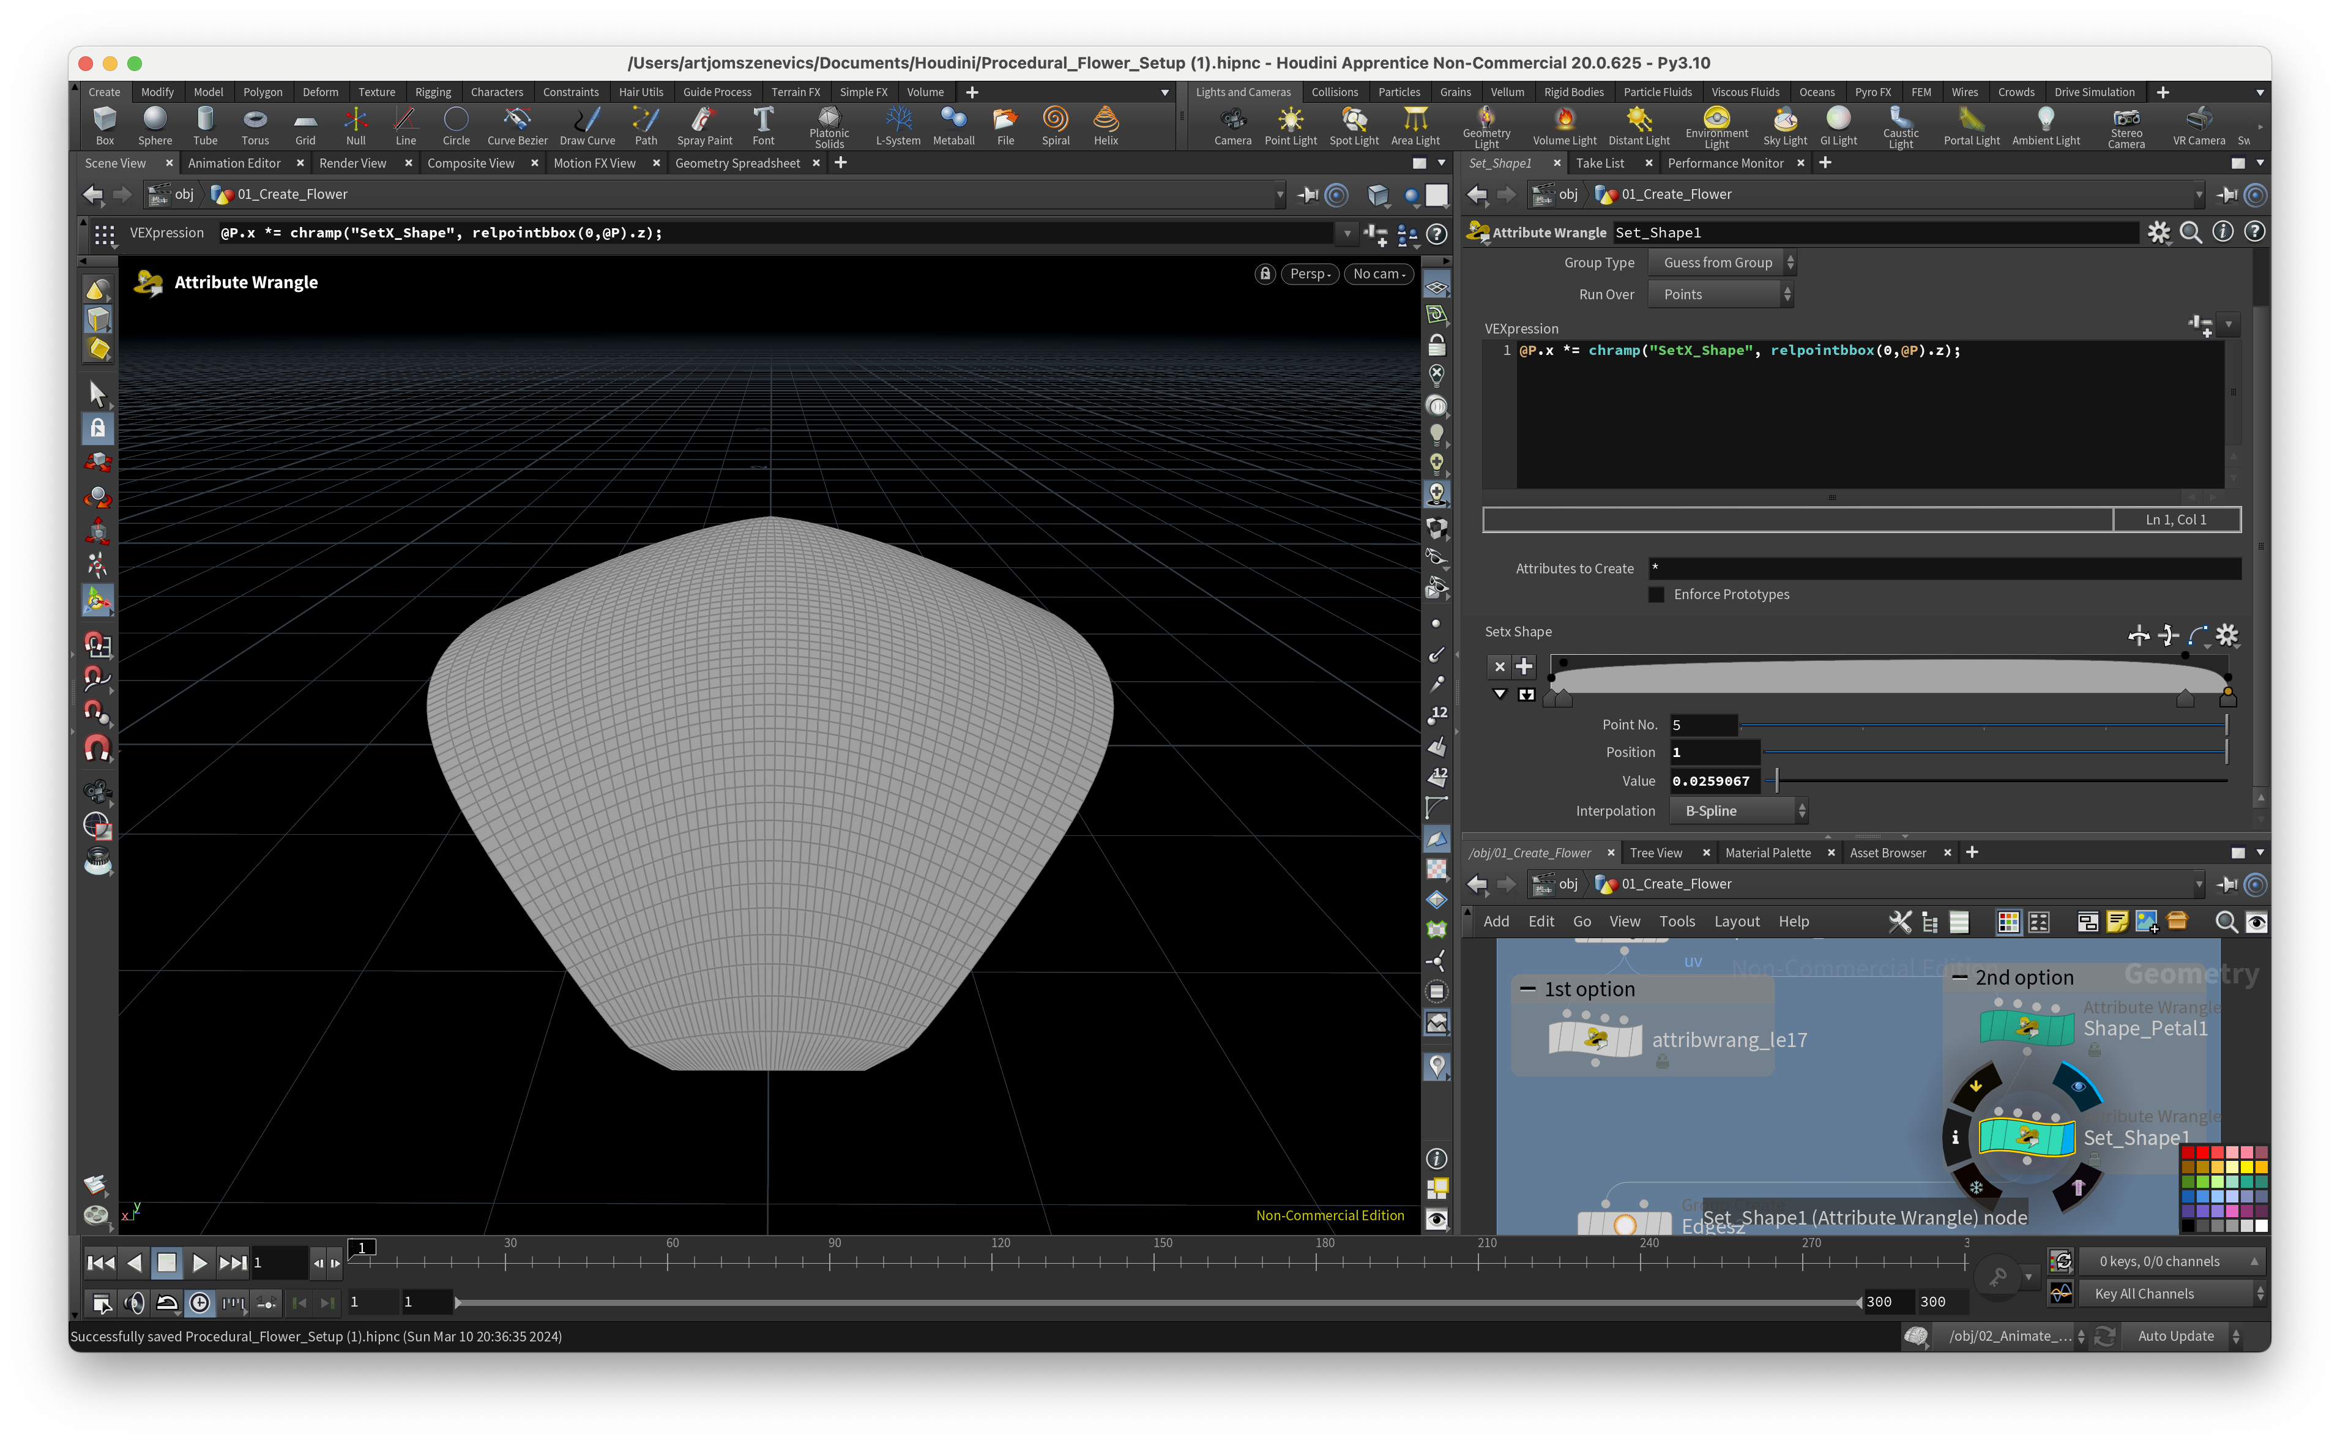Toggle the display flag eye on Set_Shape1
This screenshot has width=2340, height=1443.
2077,1087
